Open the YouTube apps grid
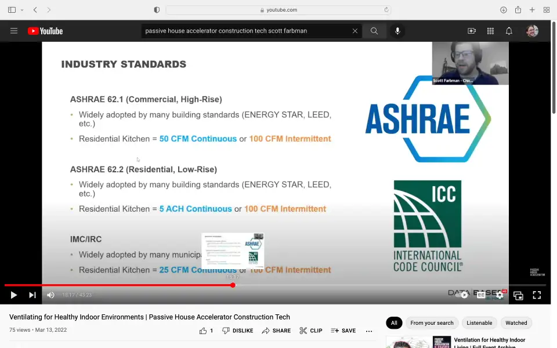The height and width of the screenshot is (348, 557). coord(490,31)
